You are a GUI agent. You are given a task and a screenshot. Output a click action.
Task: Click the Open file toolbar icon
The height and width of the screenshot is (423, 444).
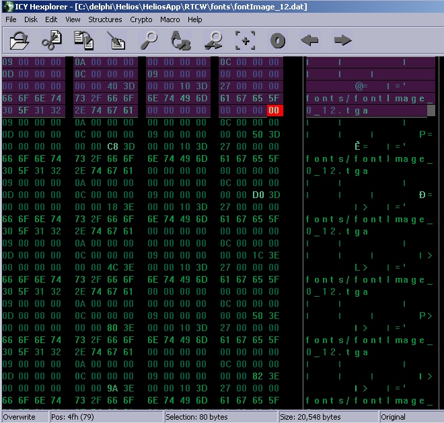click(20, 41)
